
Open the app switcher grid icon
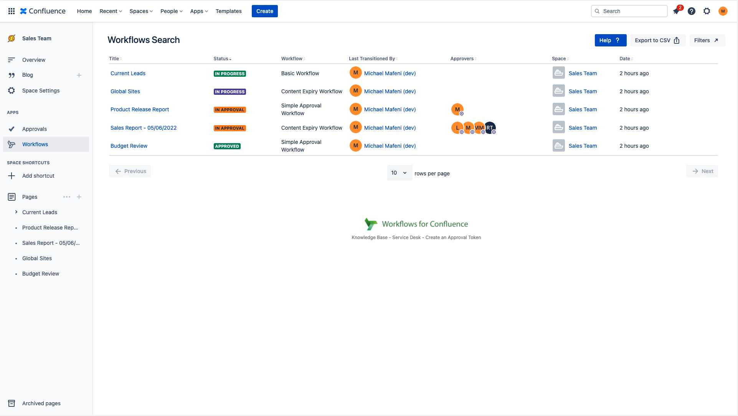11,11
